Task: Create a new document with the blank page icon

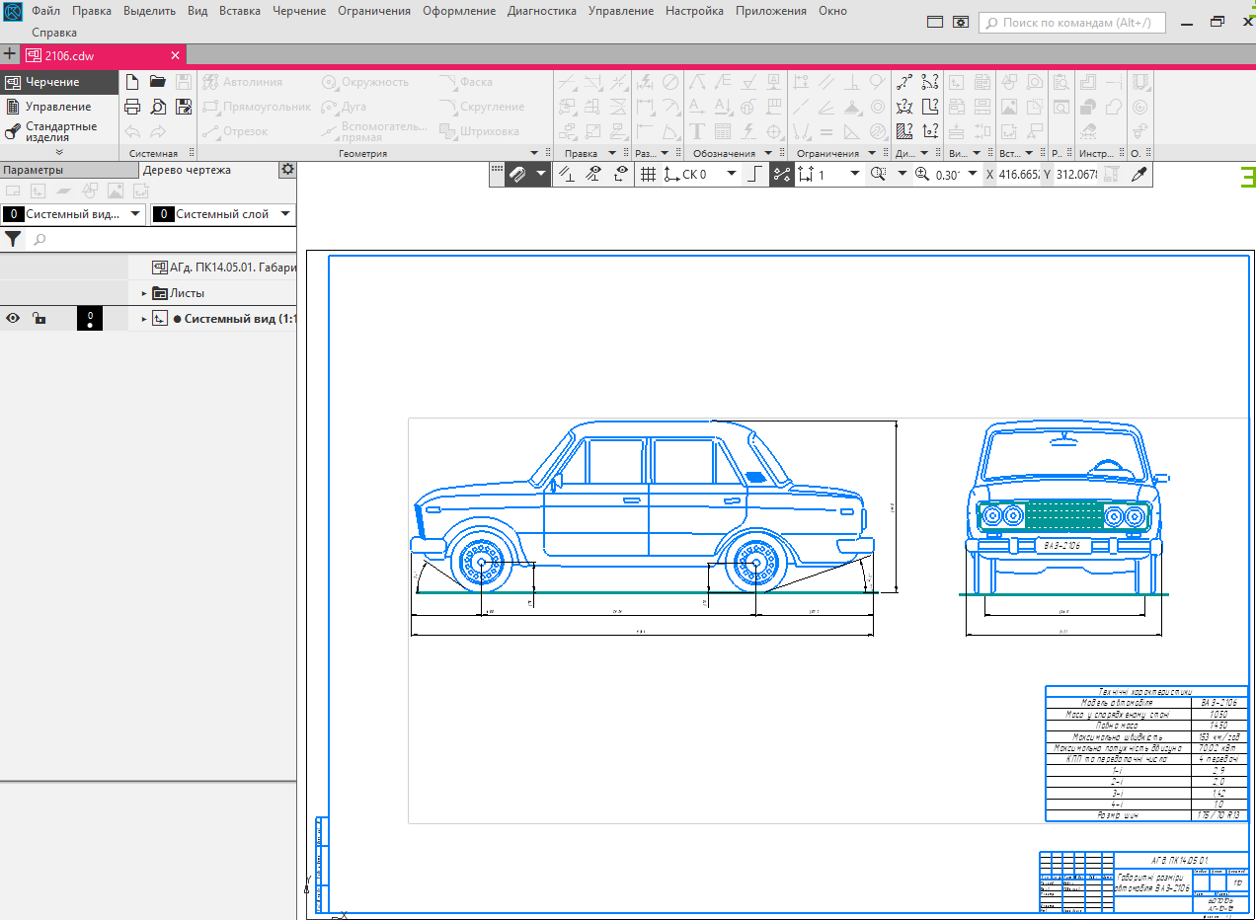Action: [132, 82]
